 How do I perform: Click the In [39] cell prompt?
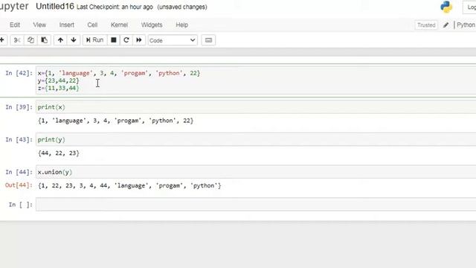(19, 107)
